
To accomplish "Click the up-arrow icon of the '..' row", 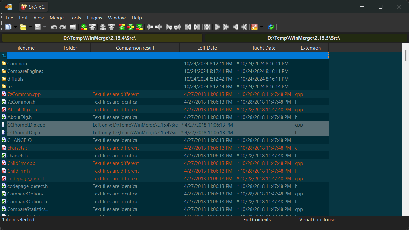I will click(4, 56).
